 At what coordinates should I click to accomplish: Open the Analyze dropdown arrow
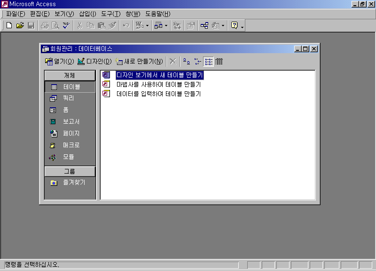coord(166,25)
